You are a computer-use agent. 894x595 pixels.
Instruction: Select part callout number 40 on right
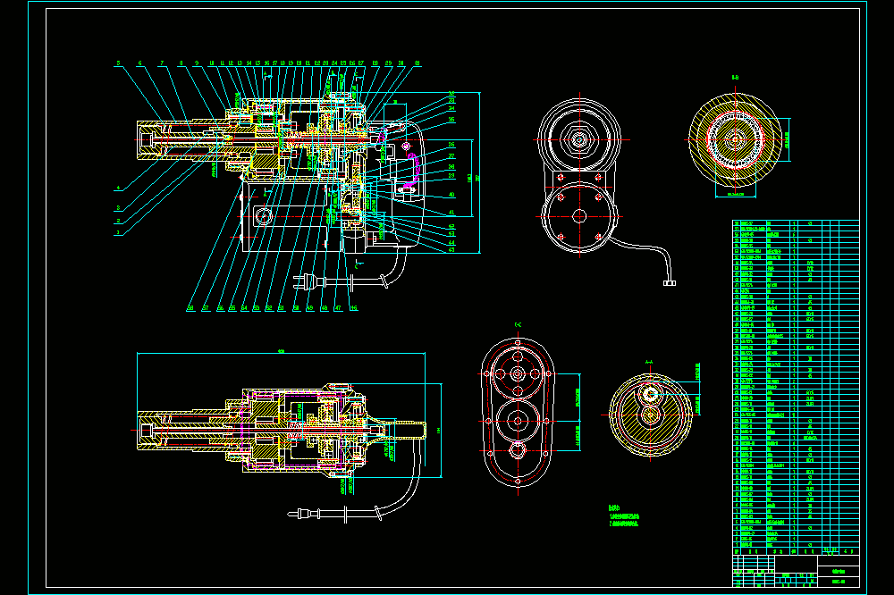point(451,195)
